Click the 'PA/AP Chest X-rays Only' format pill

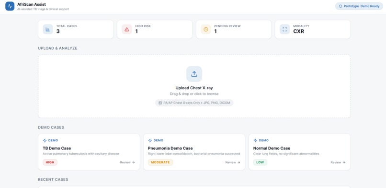point(194,103)
